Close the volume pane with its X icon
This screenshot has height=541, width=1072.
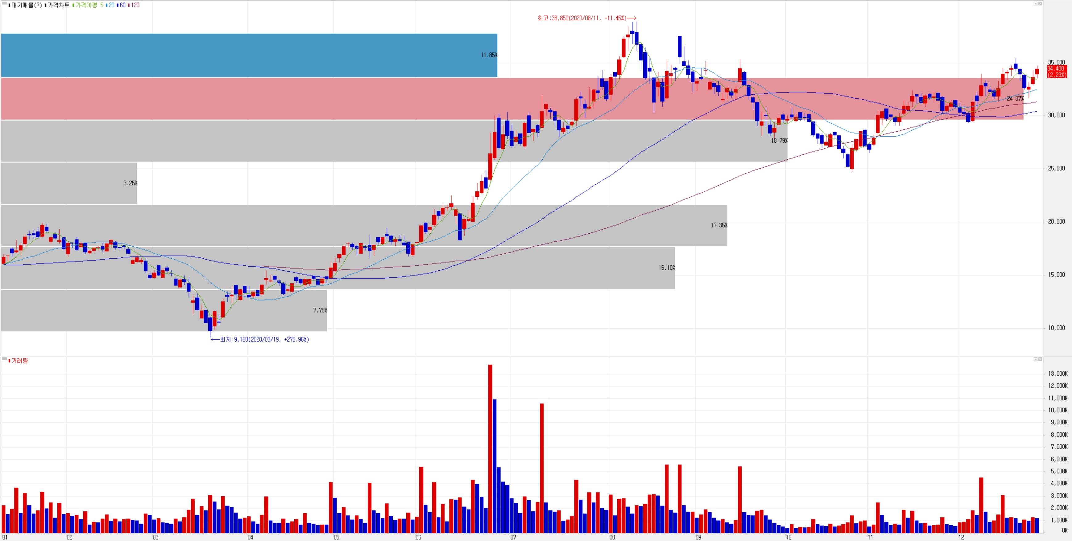click(x=1040, y=359)
